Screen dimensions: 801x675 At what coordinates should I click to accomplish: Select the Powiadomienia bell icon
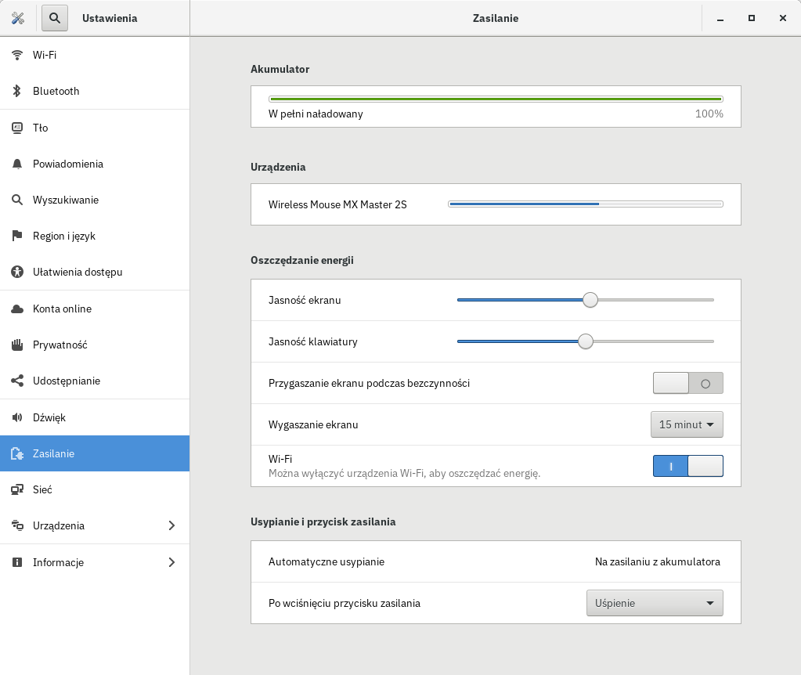[17, 164]
